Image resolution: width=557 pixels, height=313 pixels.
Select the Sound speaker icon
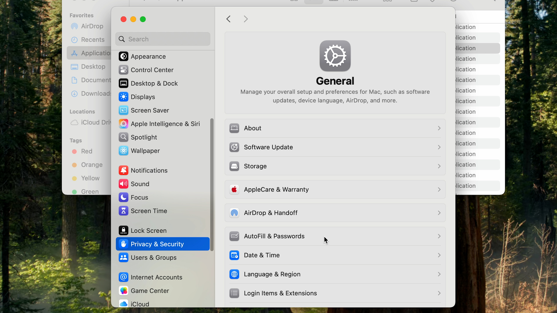pyautogui.click(x=123, y=184)
